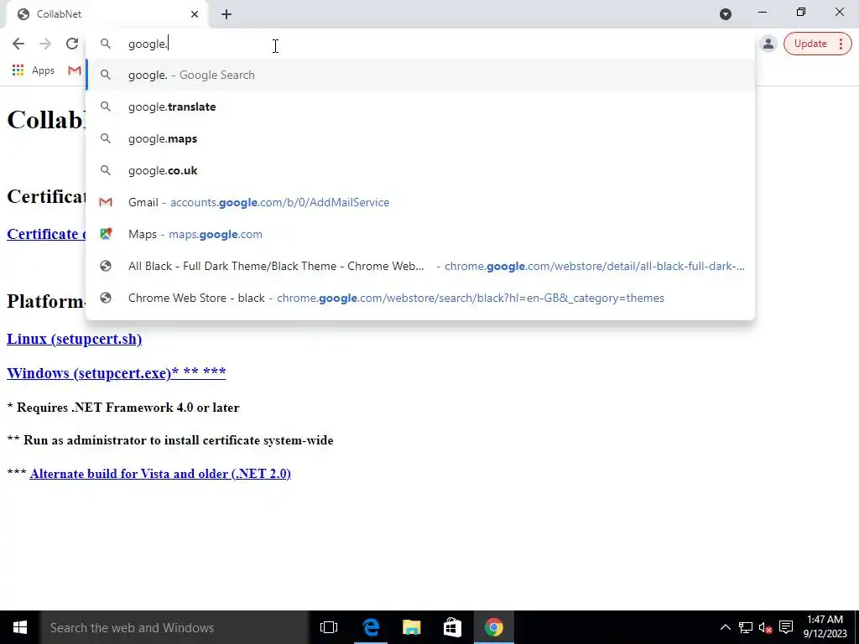Click the Gmail envelope icon in suggestions

pos(106,202)
